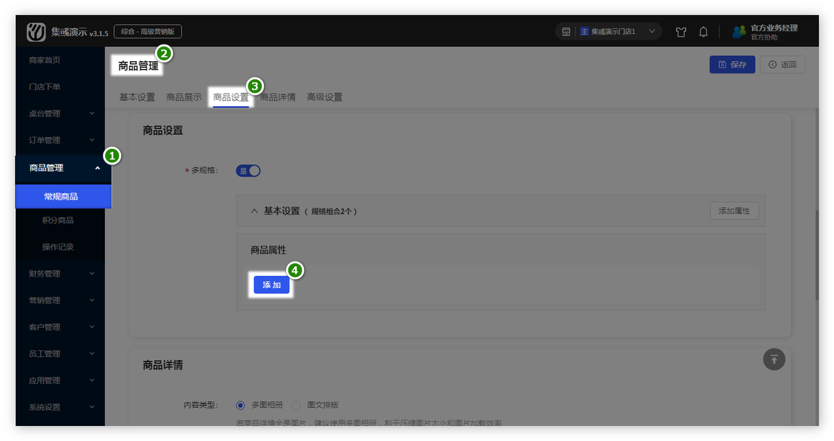Click the 综合-高级营销版 version badge

pos(148,31)
